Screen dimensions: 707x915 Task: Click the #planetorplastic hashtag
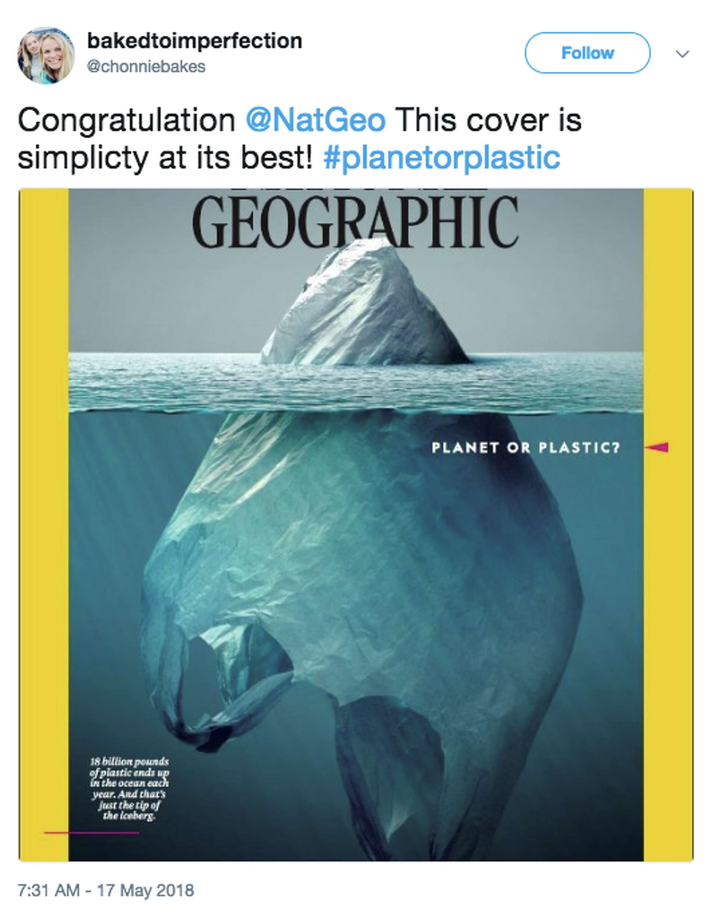[x=442, y=157]
